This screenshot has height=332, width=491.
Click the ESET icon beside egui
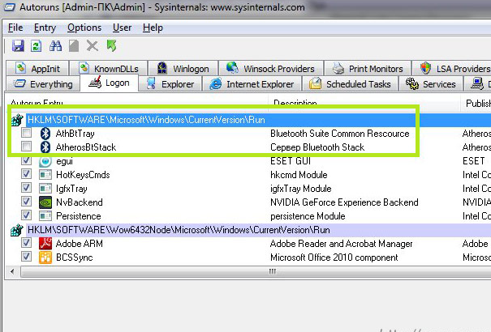45,161
